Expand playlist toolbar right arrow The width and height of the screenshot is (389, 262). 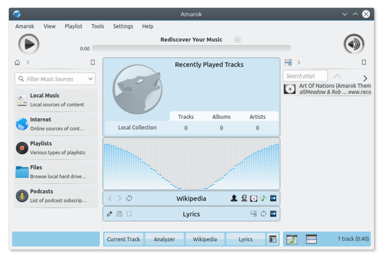(x=365, y=78)
